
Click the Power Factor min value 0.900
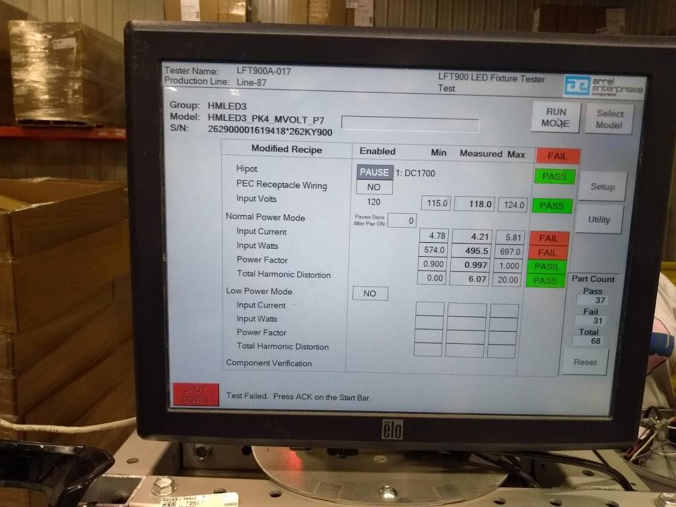click(x=434, y=264)
